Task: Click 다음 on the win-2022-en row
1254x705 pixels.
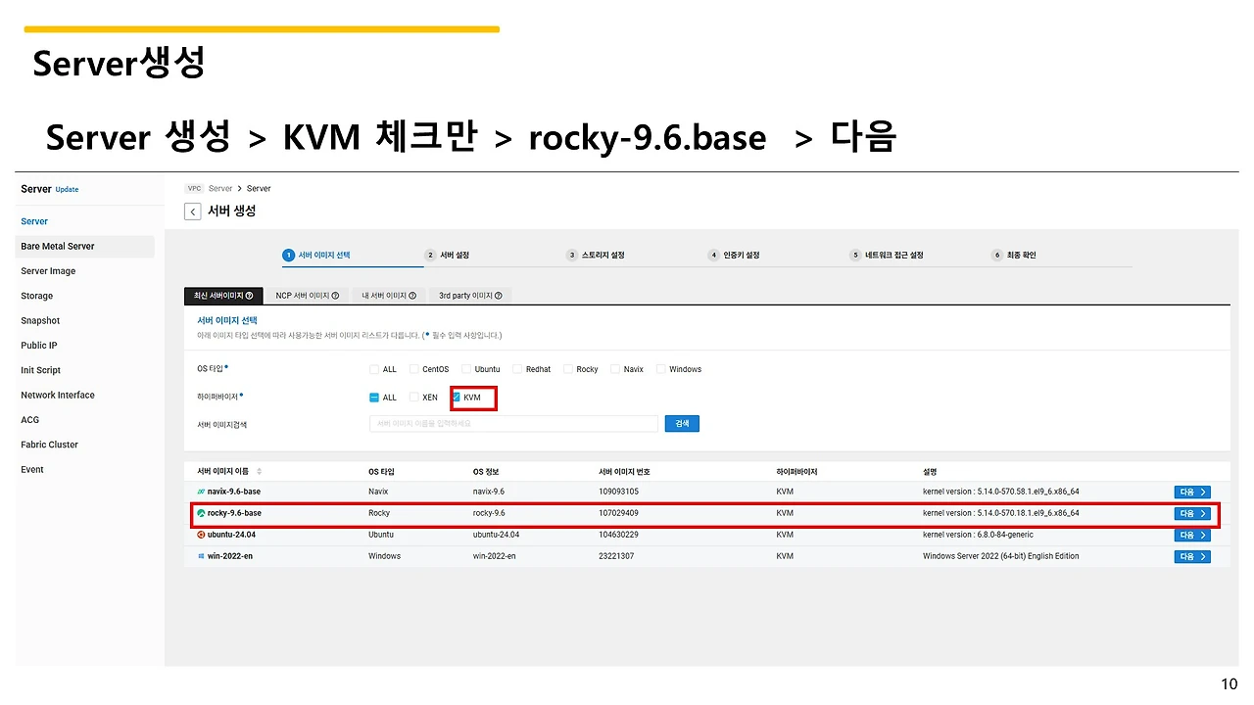Action: click(x=1192, y=556)
